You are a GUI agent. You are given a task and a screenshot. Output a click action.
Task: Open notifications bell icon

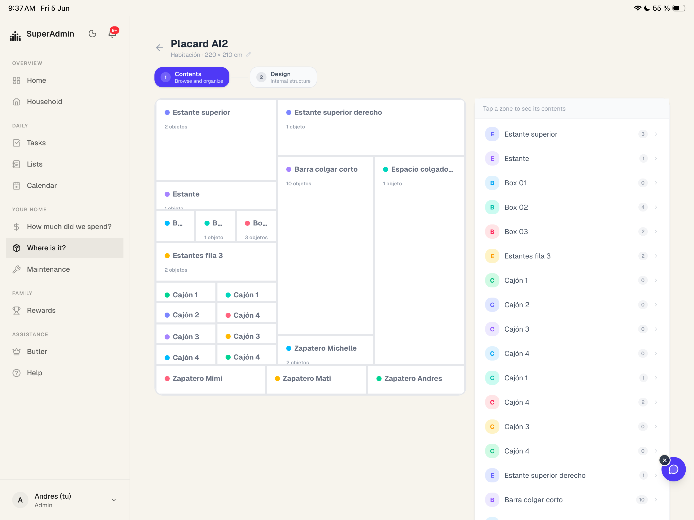pos(112,33)
